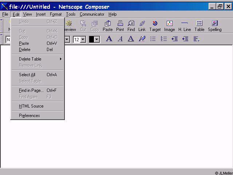Open the font face dropdown arrow
This screenshot has width=233, height=175.
pos(67,39)
